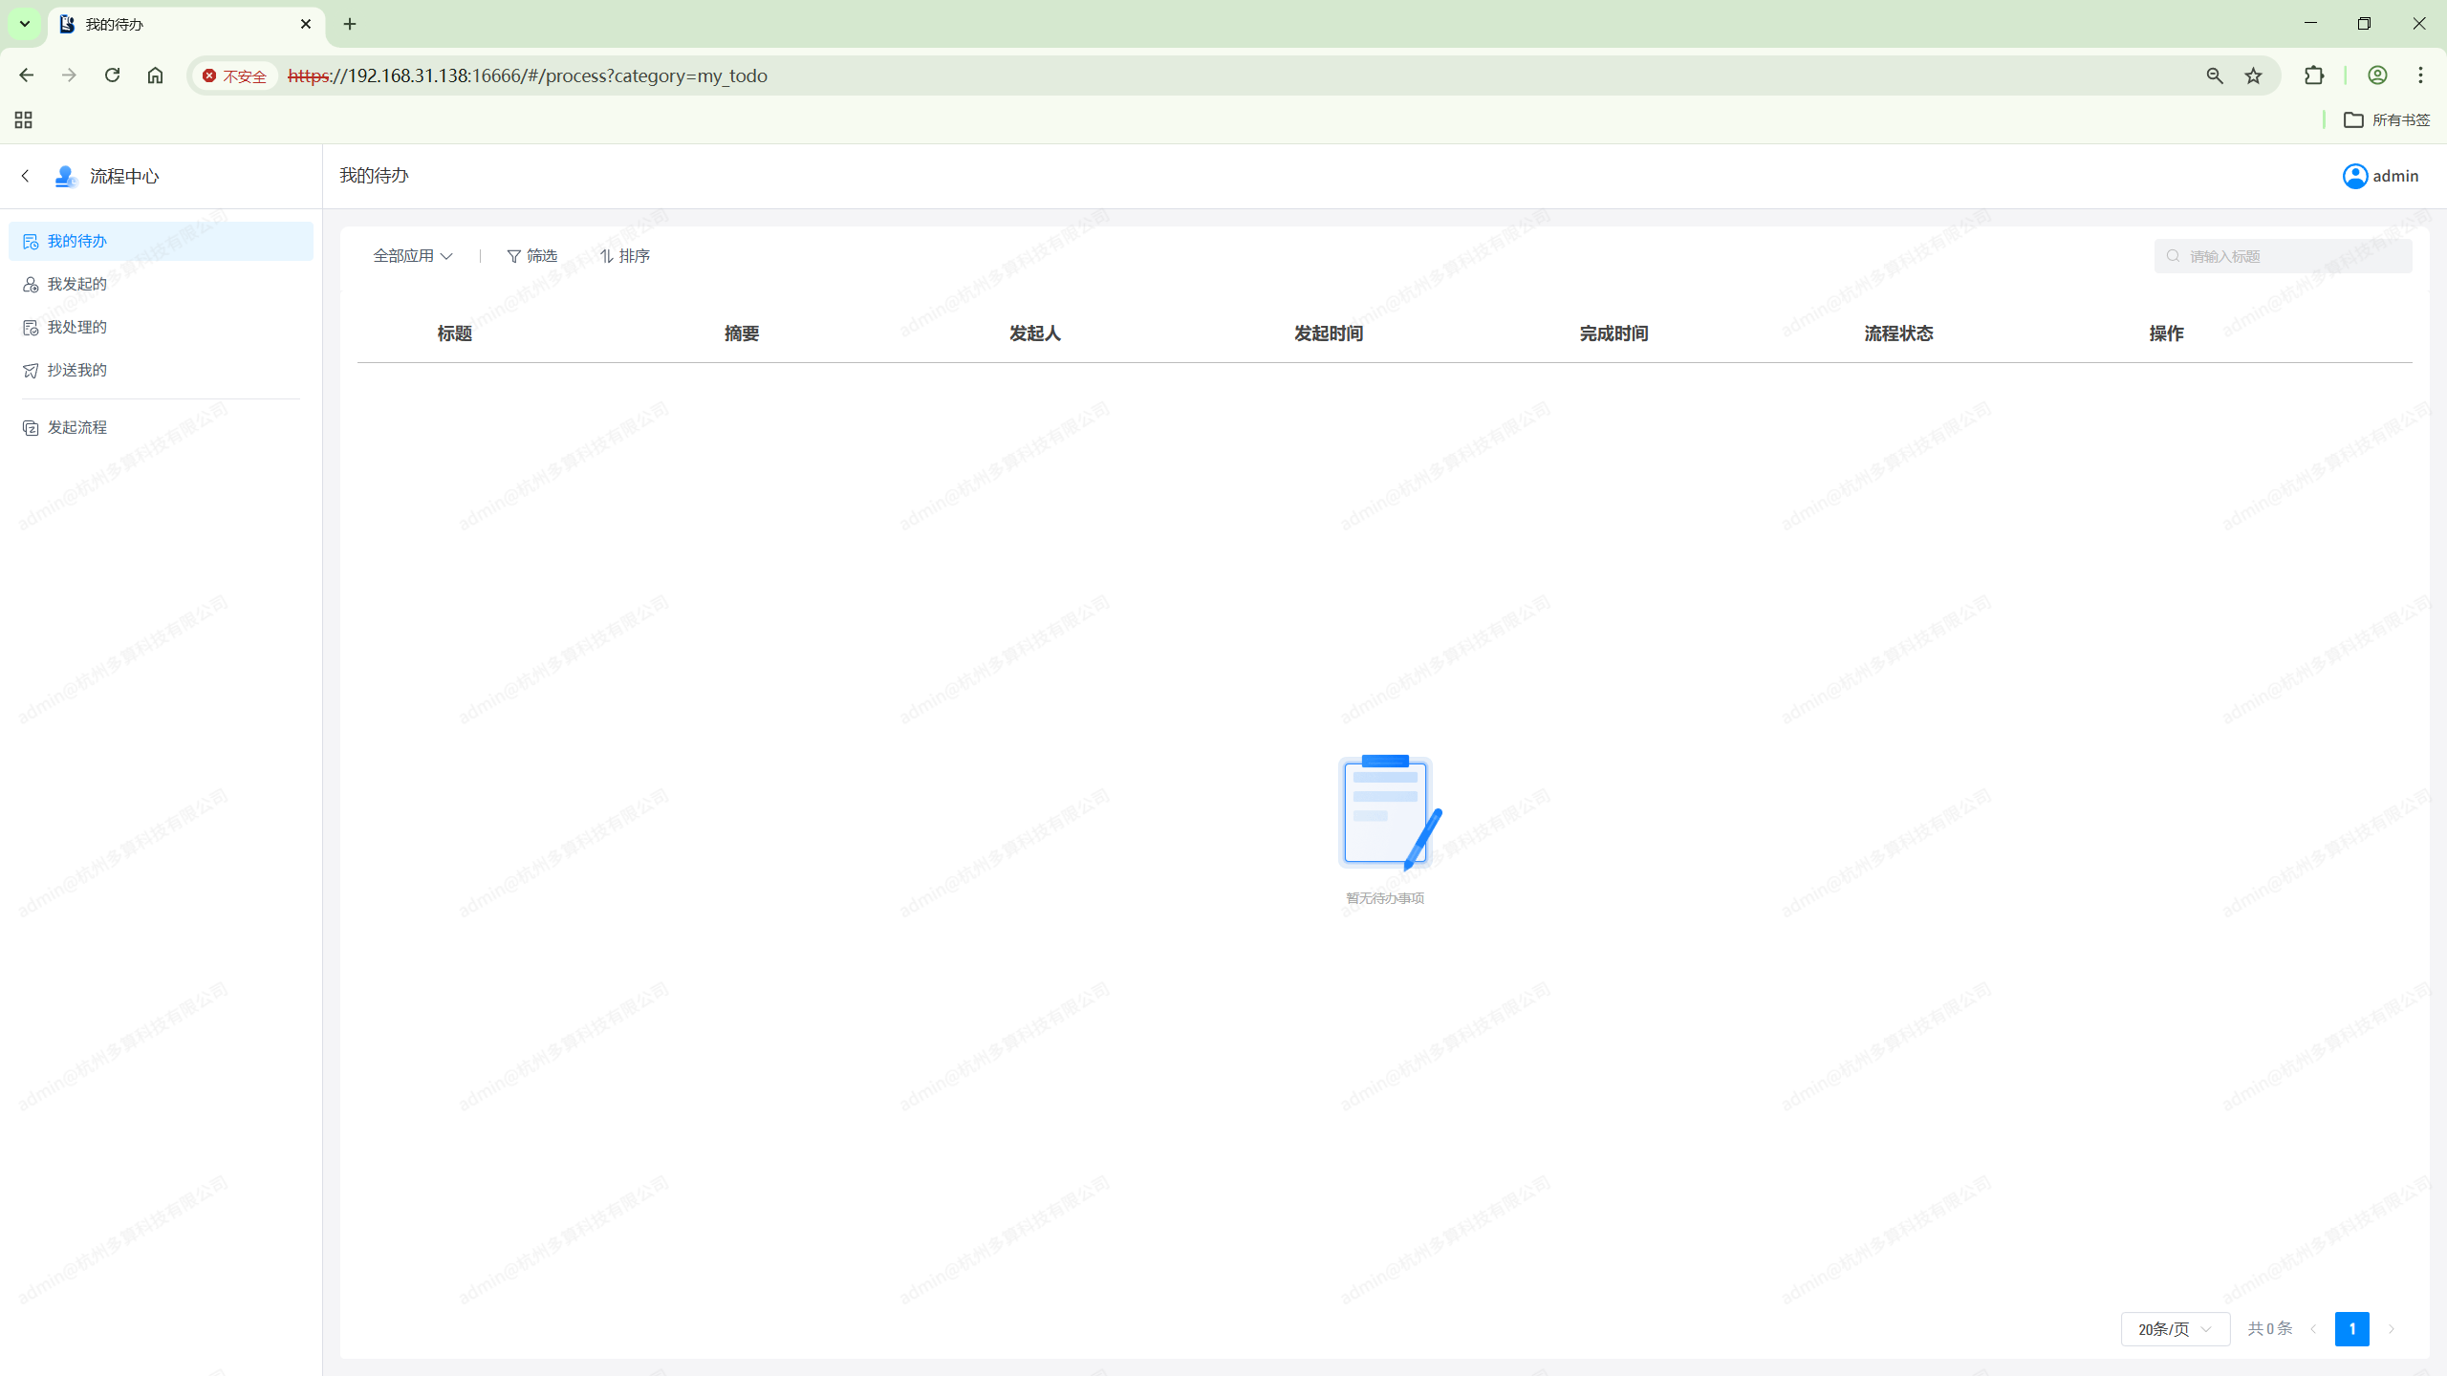Open the tab search chevron in the tab strip
This screenshot has width=2447, height=1376.
25,24
